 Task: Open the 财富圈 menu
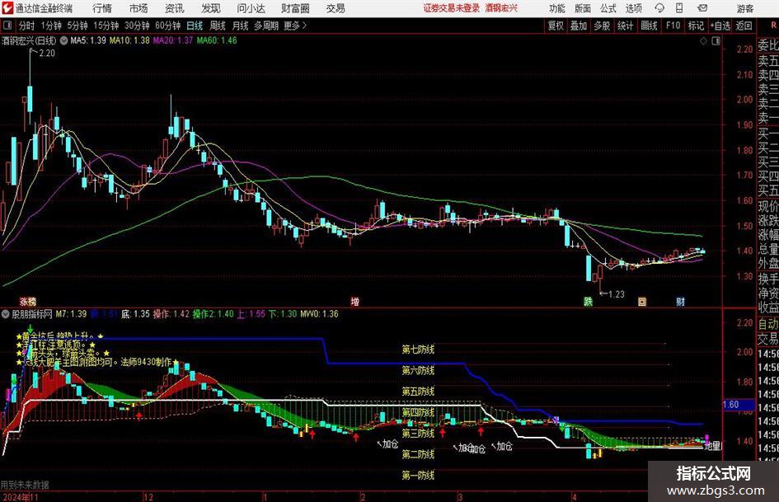tap(295, 8)
